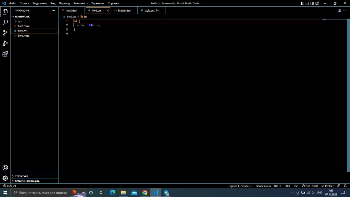Open Explorer panel more actions ellipsis
350x197 pixels.
coord(53,10)
